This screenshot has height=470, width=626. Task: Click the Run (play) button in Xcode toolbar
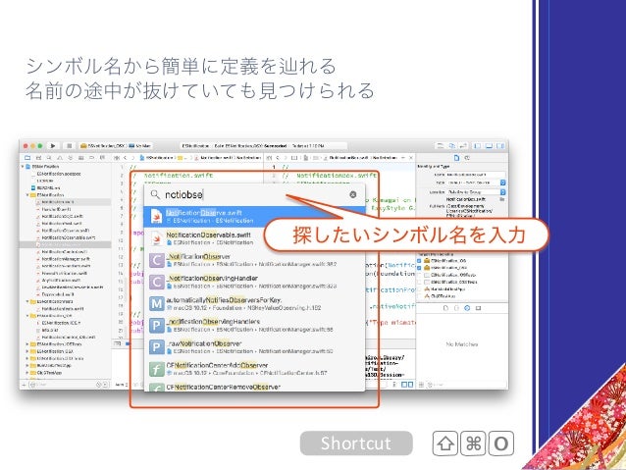[x=53, y=146]
